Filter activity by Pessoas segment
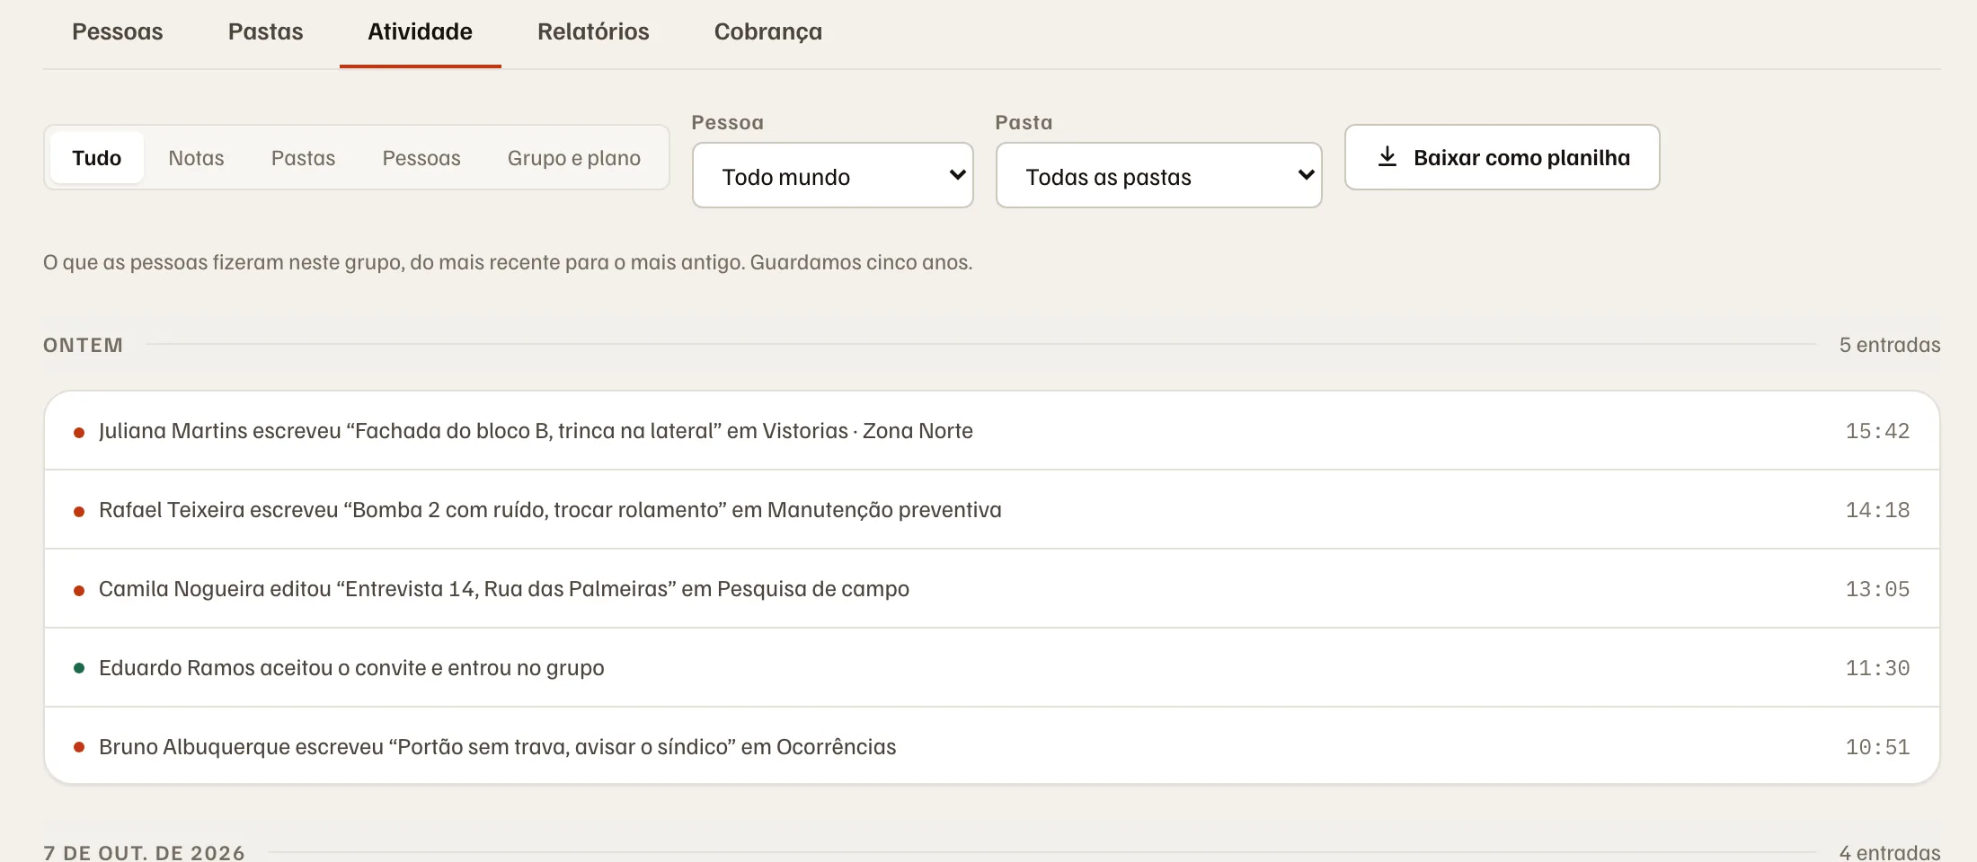 click(421, 158)
